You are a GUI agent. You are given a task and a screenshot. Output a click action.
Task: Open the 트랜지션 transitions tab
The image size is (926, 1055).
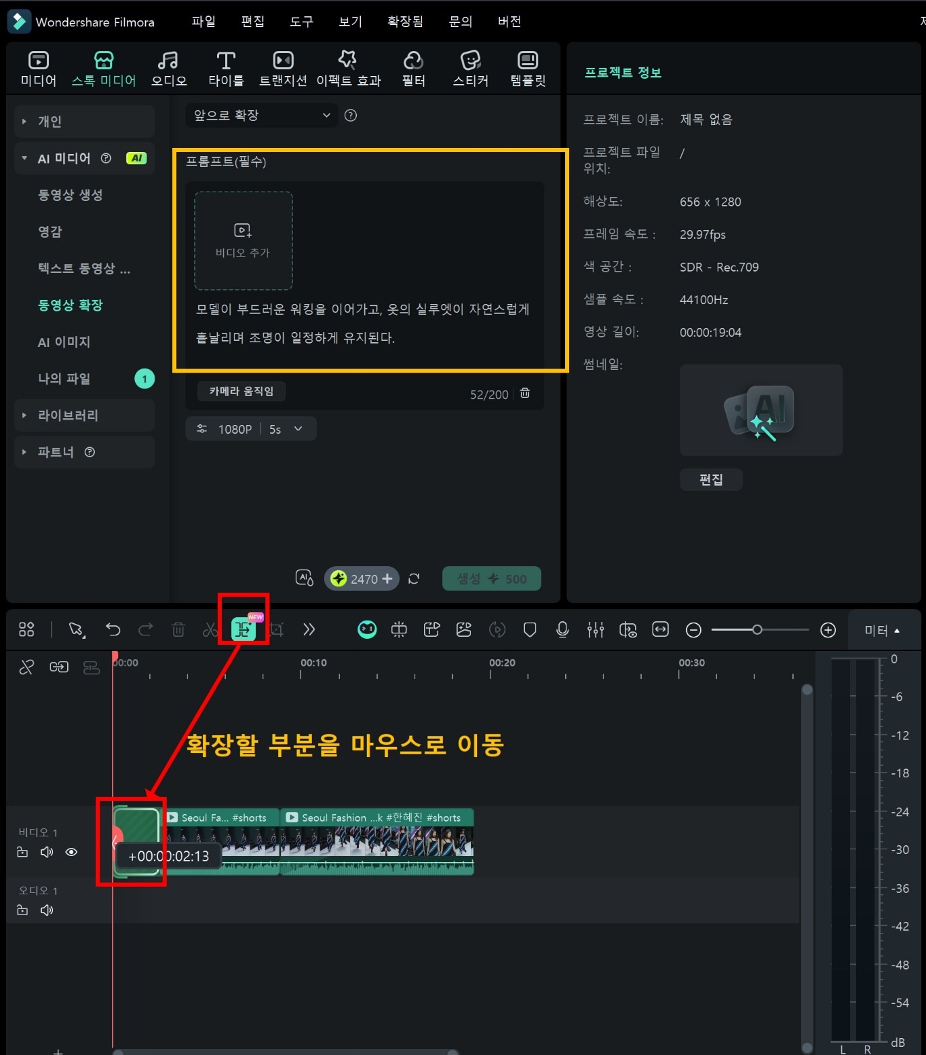(x=283, y=69)
